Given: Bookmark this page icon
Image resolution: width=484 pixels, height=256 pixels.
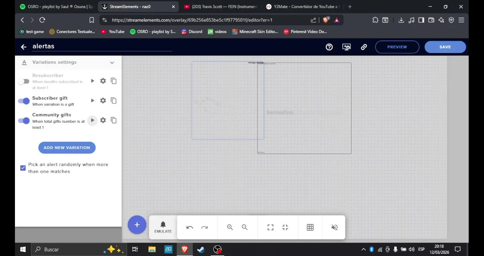Looking at the screenshot, I should [91, 20].
